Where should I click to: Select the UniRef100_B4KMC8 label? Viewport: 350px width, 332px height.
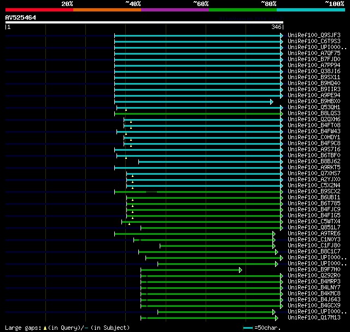point(314,294)
